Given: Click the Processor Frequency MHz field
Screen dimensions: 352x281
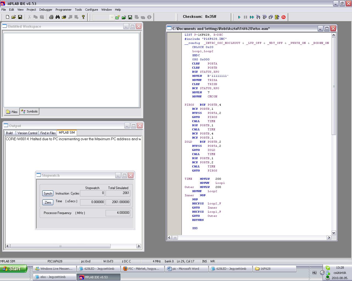Looking at the screenshot, I should coord(118,213).
